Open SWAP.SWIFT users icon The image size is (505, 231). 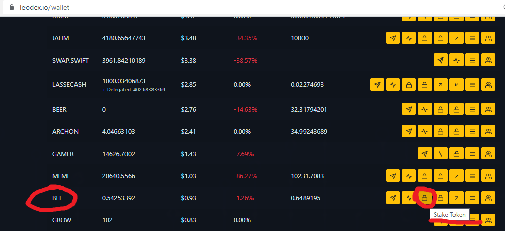(488, 60)
